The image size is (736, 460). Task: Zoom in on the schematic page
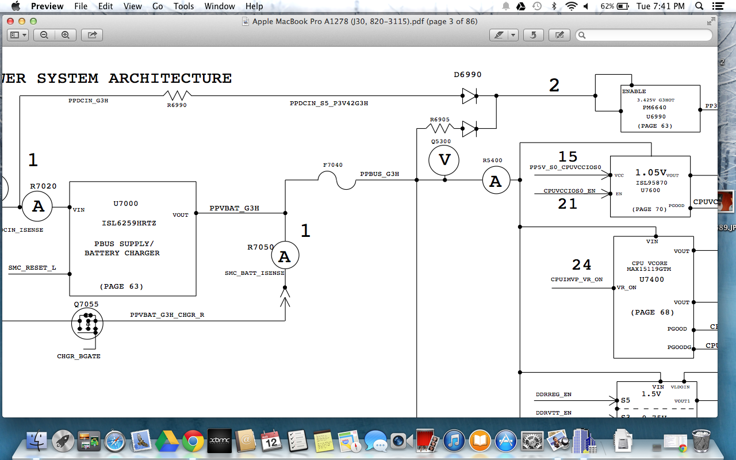click(x=65, y=35)
